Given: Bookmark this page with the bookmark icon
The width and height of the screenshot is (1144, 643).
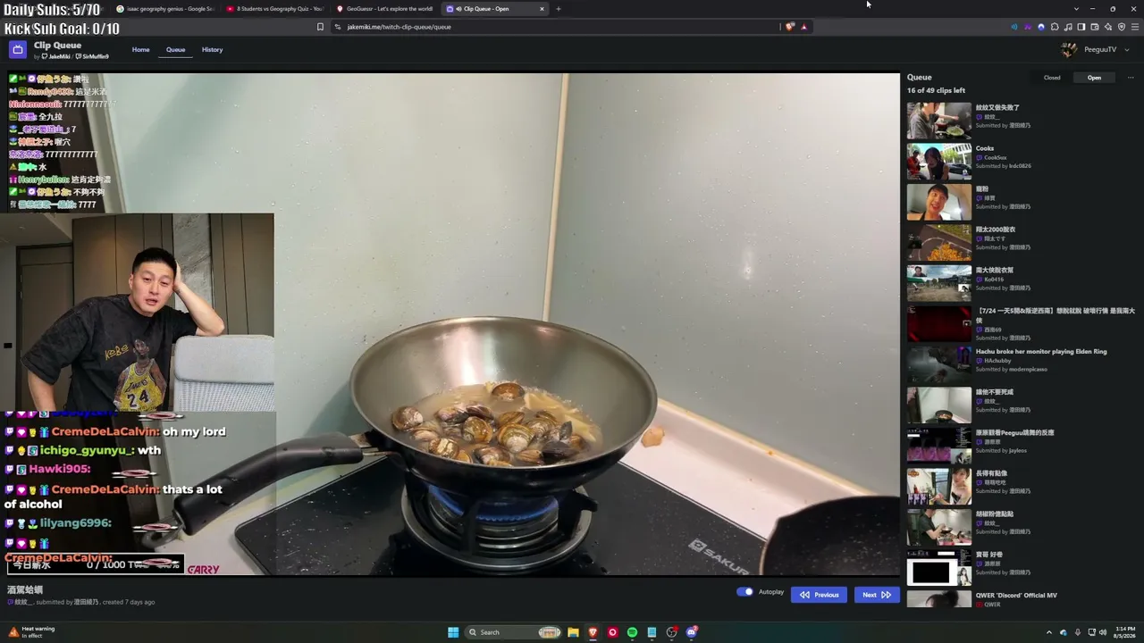Looking at the screenshot, I should [x=320, y=27].
